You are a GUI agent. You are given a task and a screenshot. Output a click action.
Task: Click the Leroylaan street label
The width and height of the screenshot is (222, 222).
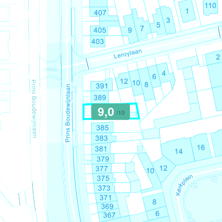coord(128,54)
